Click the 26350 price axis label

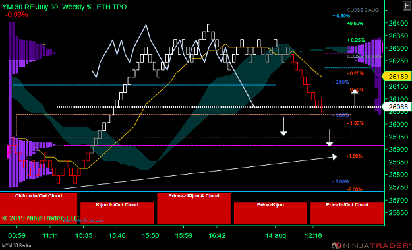coord(398,36)
